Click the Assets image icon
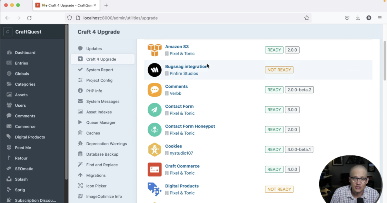 click(x=9, y=95)
